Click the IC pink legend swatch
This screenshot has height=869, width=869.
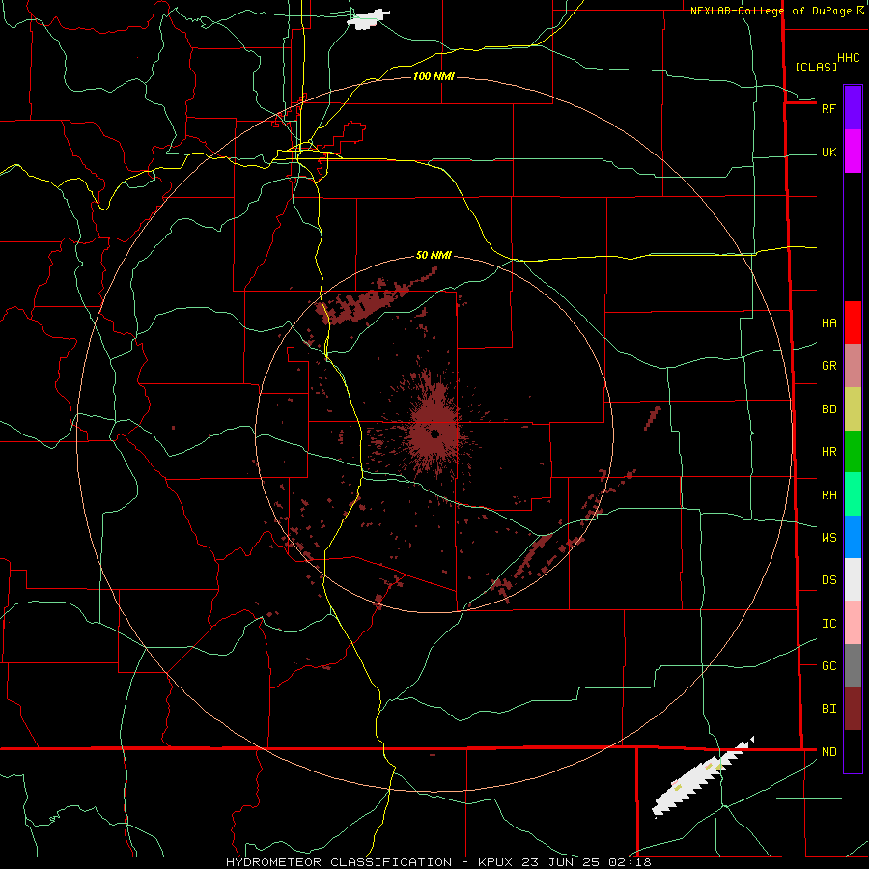coord(853,623)
